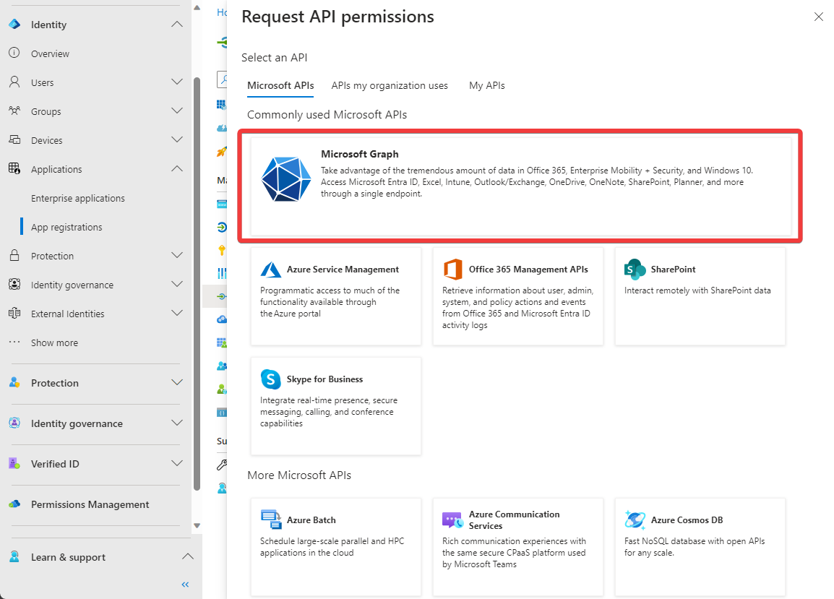Click the Identity governance icon under Identity

pos(14,284)
